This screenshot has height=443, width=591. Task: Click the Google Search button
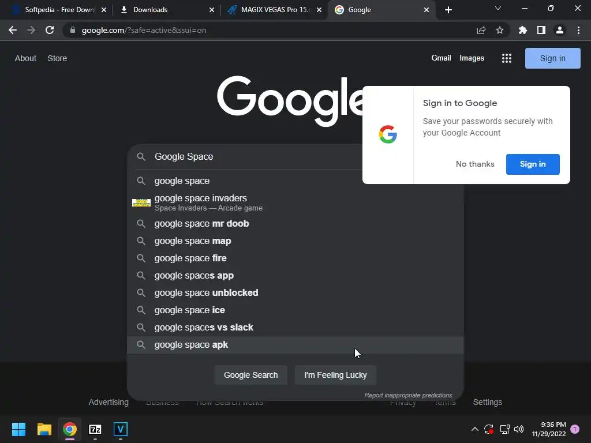coord(250,375)
